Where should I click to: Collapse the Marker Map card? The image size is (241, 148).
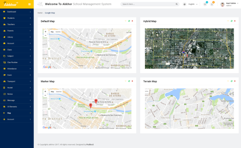click(126, 81)
